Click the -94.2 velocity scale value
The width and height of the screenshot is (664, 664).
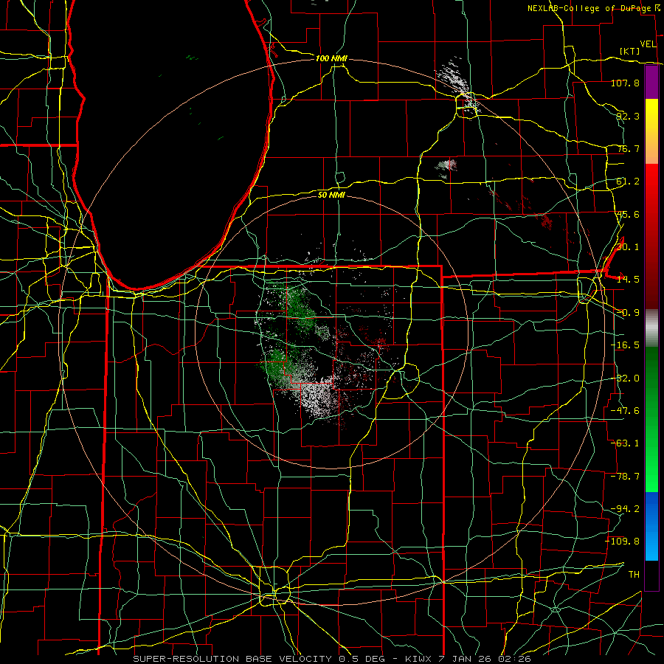(625, 509)
